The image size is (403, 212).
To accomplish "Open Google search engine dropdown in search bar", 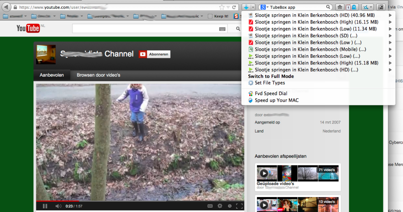I will 264,7.
